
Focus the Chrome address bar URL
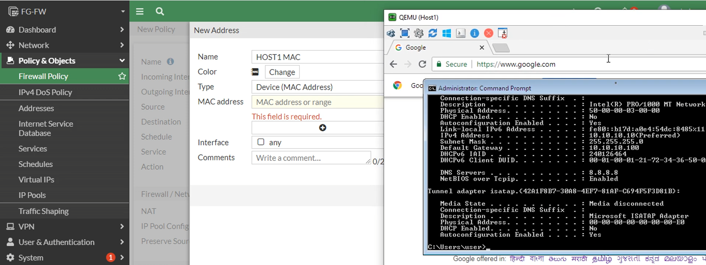[516, 64]
